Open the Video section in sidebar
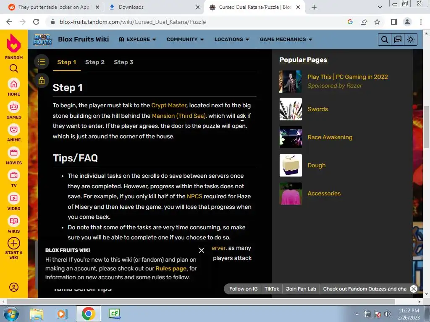 (x=14, y=202)
